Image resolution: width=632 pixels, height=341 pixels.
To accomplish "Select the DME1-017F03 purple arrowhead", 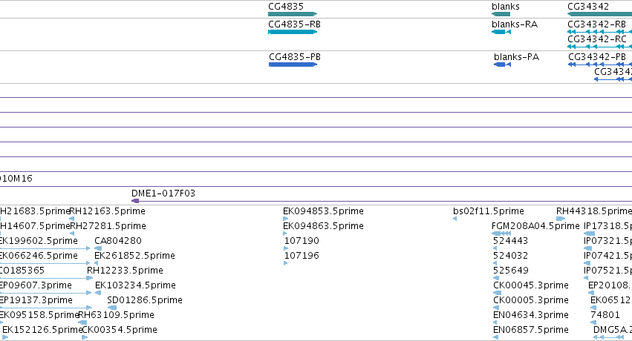I will pyautogui.click(x=135, y=201).
